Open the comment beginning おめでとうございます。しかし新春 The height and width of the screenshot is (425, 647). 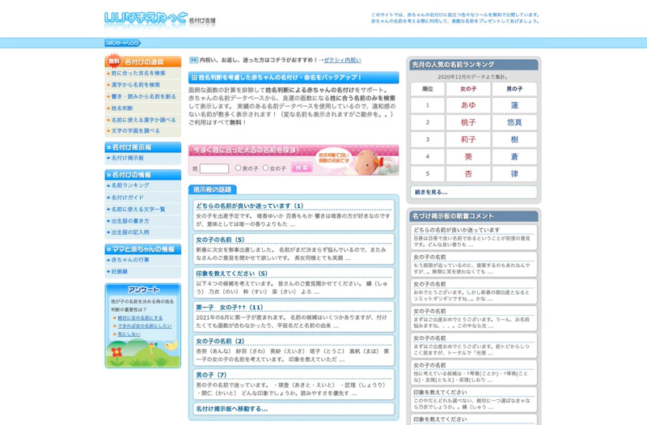click(x=474, y=291)
